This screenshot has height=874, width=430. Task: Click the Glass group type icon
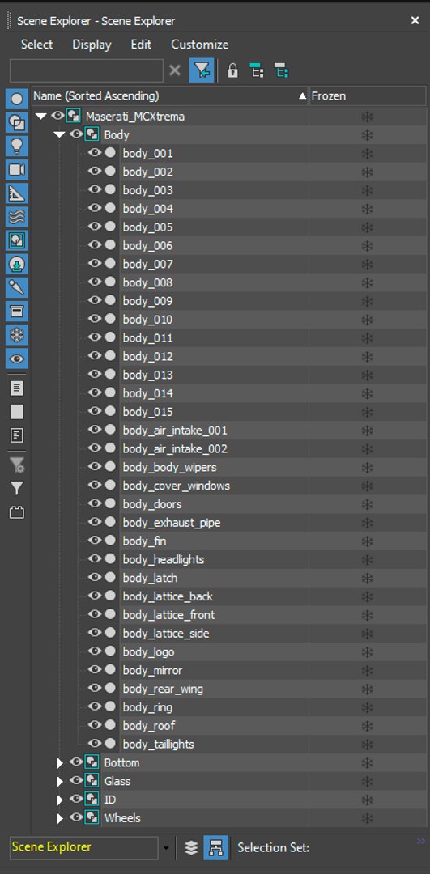click(92, 781)
